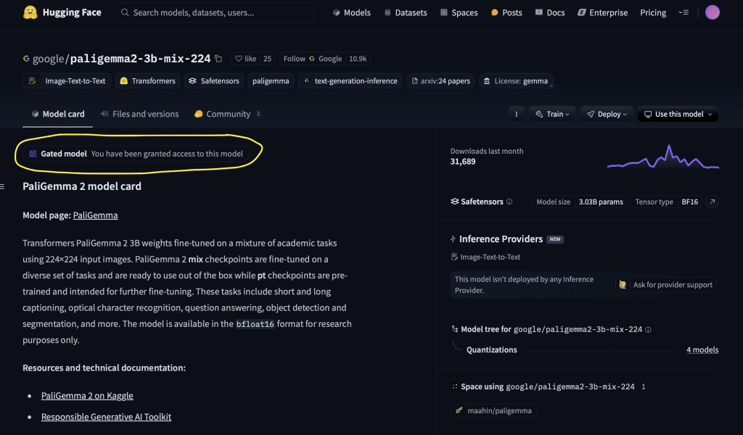Viewport: 743px width, 435px height.
Task: Open the Use this model dropdown
Action: point(678,114)
